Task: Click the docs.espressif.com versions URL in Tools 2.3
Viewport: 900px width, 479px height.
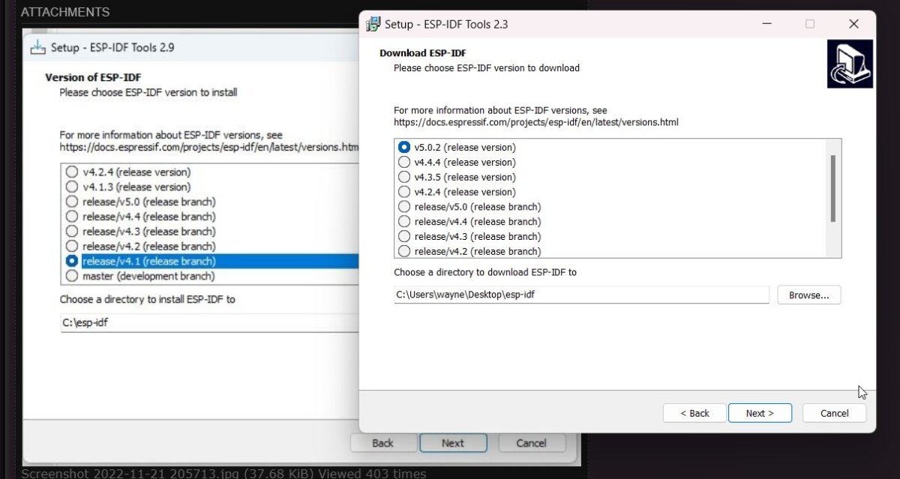Action: tap(536, 121)
